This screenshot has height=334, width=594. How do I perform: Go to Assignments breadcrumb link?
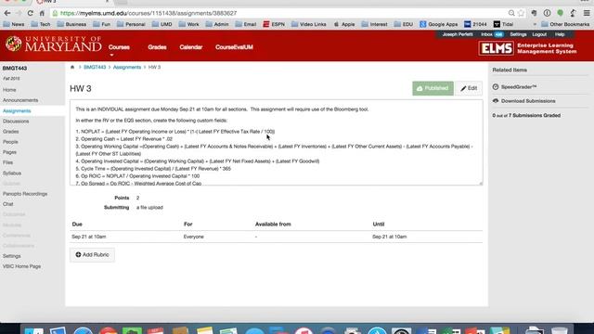pos(127,67)
